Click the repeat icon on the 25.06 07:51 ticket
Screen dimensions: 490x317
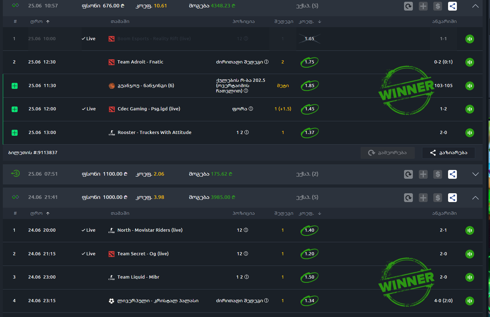pyautogui.click(x=408, y=174)
